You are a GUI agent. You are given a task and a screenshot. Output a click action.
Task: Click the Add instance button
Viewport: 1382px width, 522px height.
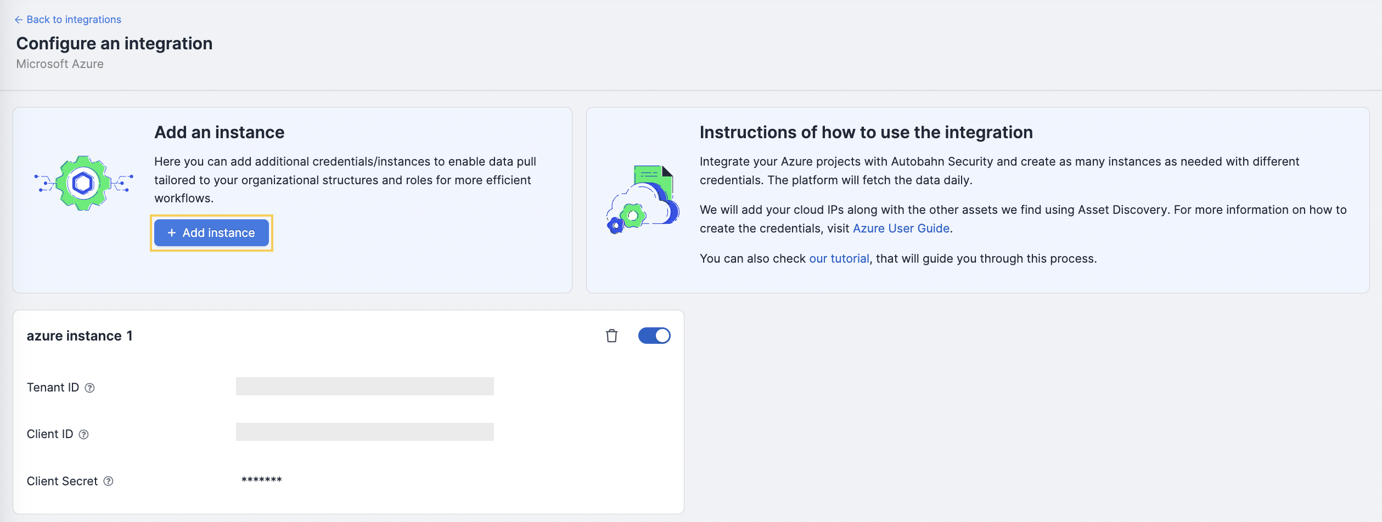click(211, 233)
